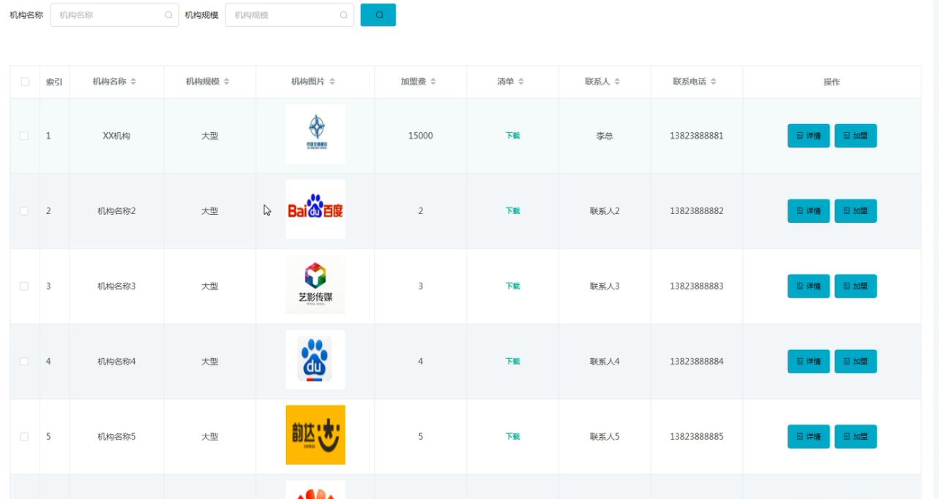Click the 操作 column header
The image size is (939, 499).
(x=831, y=83)
